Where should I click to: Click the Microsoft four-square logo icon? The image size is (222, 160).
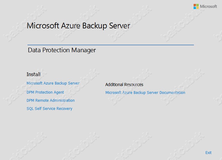196,7
